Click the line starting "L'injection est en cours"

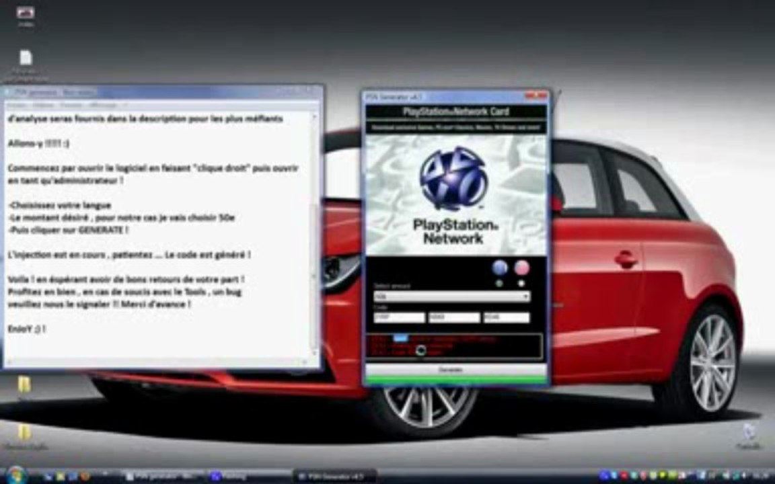click(x=129, y=255)
